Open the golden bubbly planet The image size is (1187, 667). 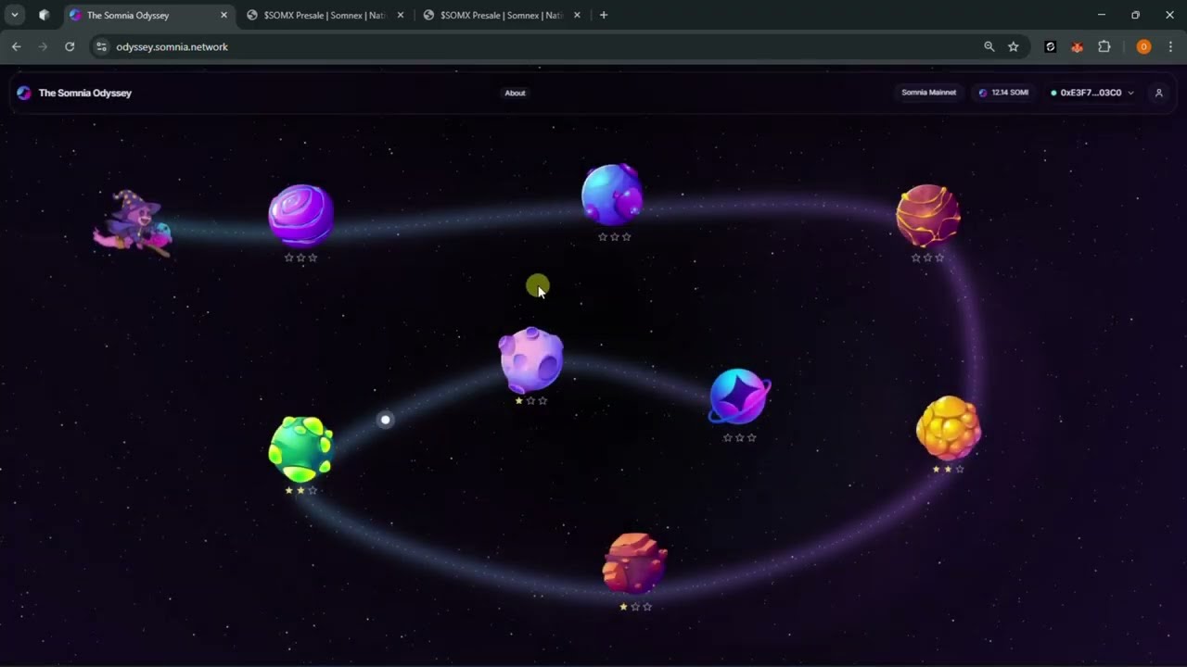(948, 428)
